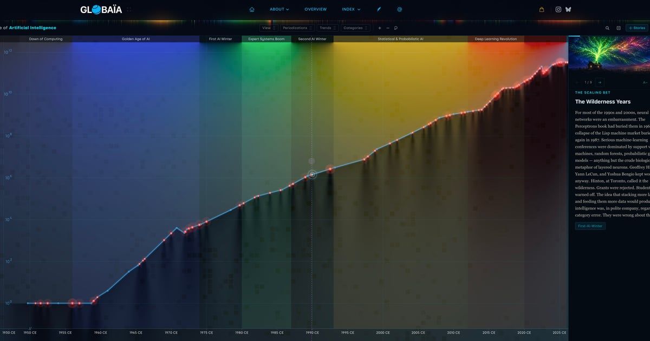The height and width of the screenshot is (341, 650).
Task: Zoom in with the plus icon
Action: point(380,28)
